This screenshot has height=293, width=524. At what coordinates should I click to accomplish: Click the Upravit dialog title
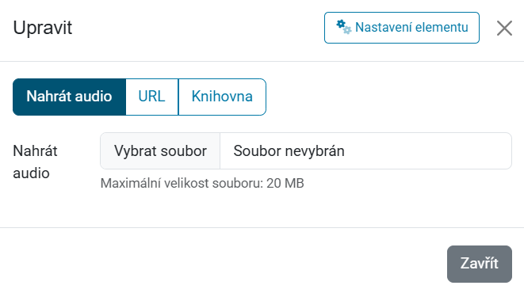43,28
